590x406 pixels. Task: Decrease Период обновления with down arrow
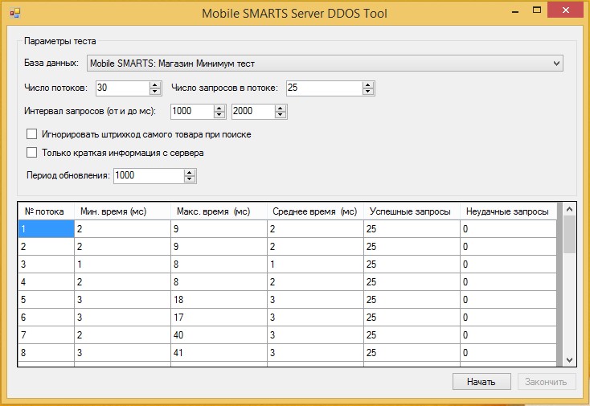[189, 179]
